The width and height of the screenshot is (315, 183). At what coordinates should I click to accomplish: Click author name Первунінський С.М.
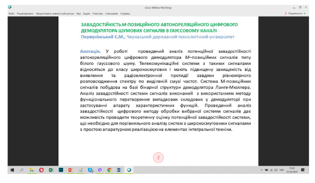pos(103,37)
